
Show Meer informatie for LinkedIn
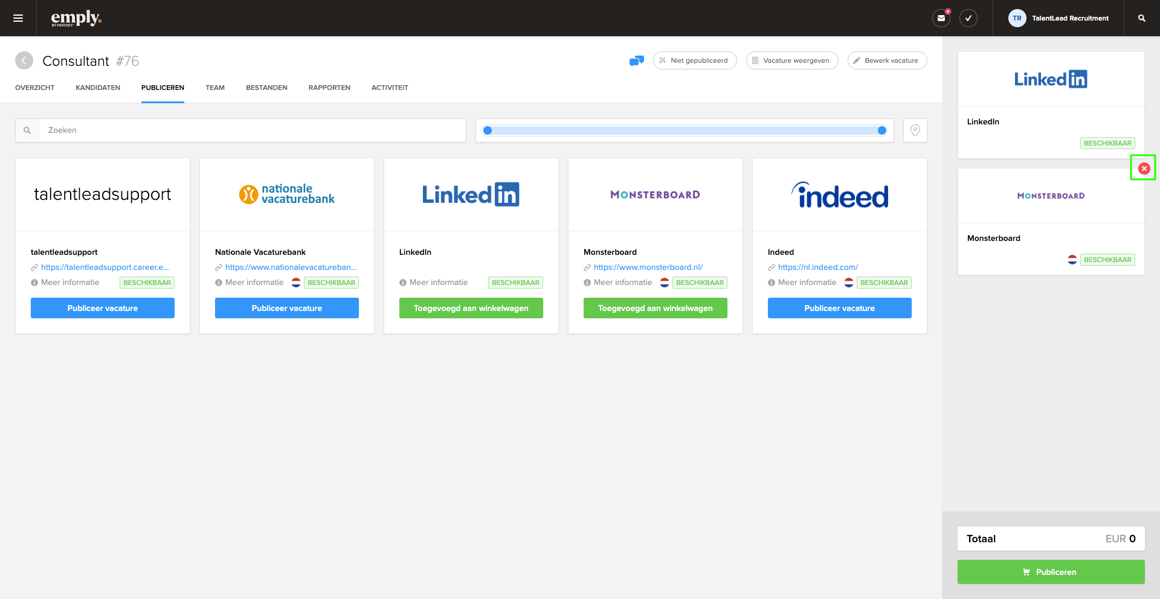(x=434, y=283)
